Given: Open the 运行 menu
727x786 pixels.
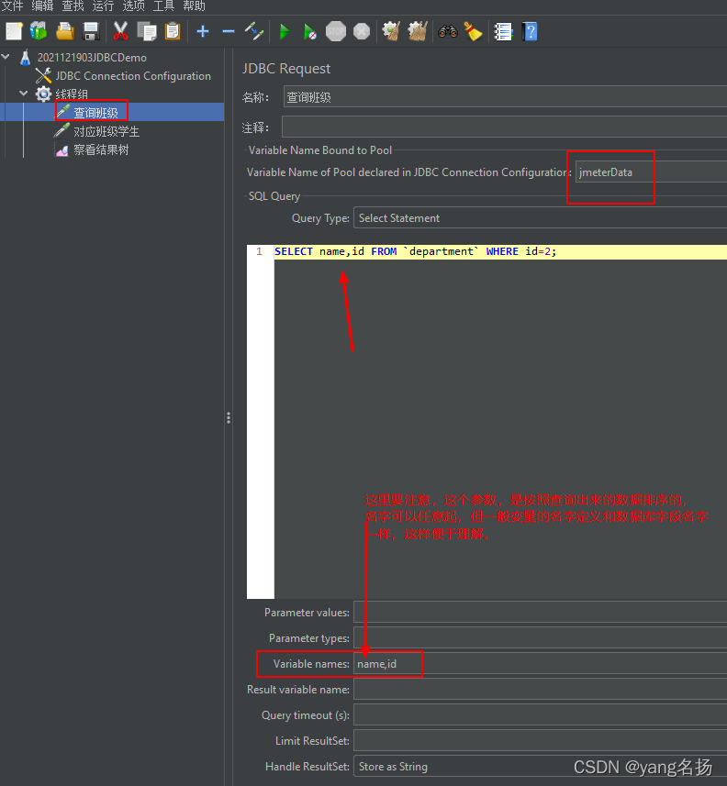Looking at the screenshot, I should (103, 6).
